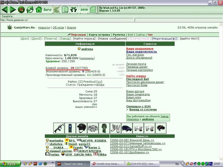This screenshot has width=223, height=167.
Task: Open friend Foxigo profile
Action: point(54,154)
